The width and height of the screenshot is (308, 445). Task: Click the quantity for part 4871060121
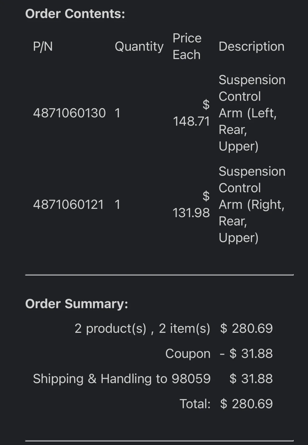tap(117, 205)
